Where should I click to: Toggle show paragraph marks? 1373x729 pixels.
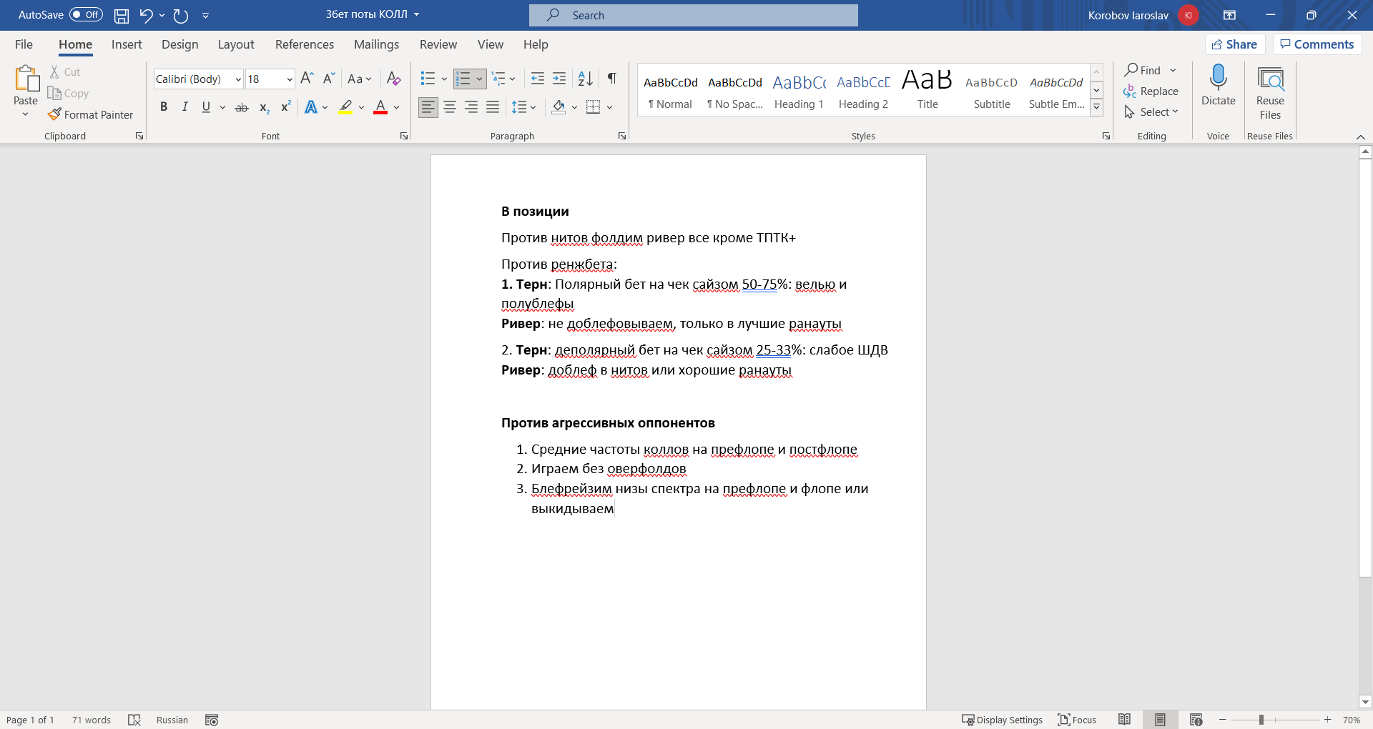click(x=612, y=79)
